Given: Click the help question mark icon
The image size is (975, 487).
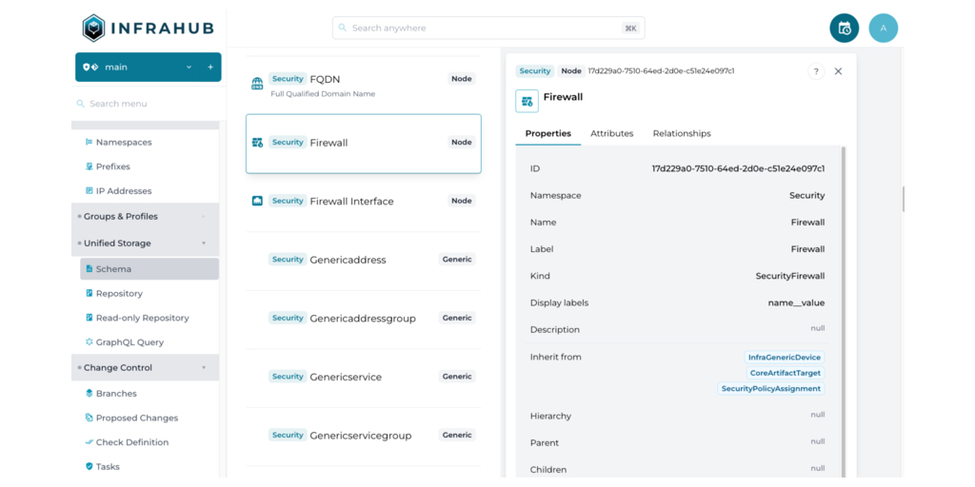Looking at the screenshot, I should [816, 71].
